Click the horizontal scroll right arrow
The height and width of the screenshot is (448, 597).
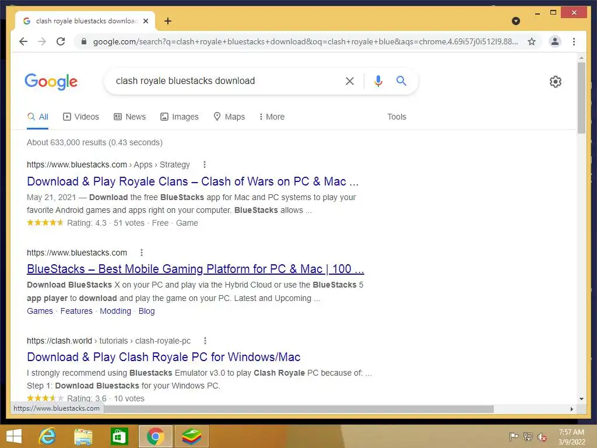(x=571, y=409)
